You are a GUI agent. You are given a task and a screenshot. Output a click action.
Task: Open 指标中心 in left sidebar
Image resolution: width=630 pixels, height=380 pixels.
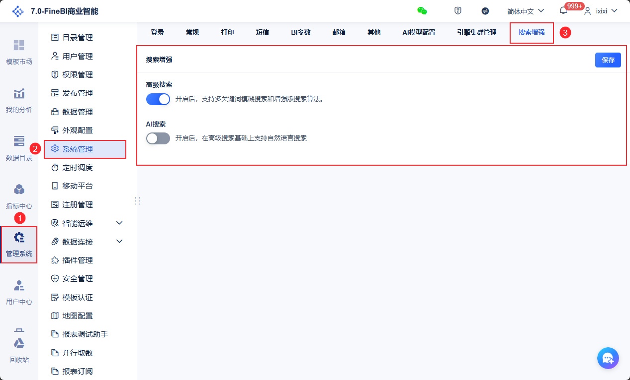(19, 196)
